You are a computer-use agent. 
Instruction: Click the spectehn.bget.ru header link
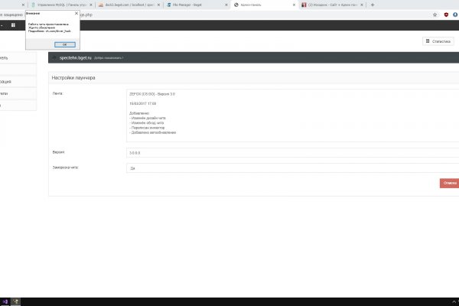(75, 57)
